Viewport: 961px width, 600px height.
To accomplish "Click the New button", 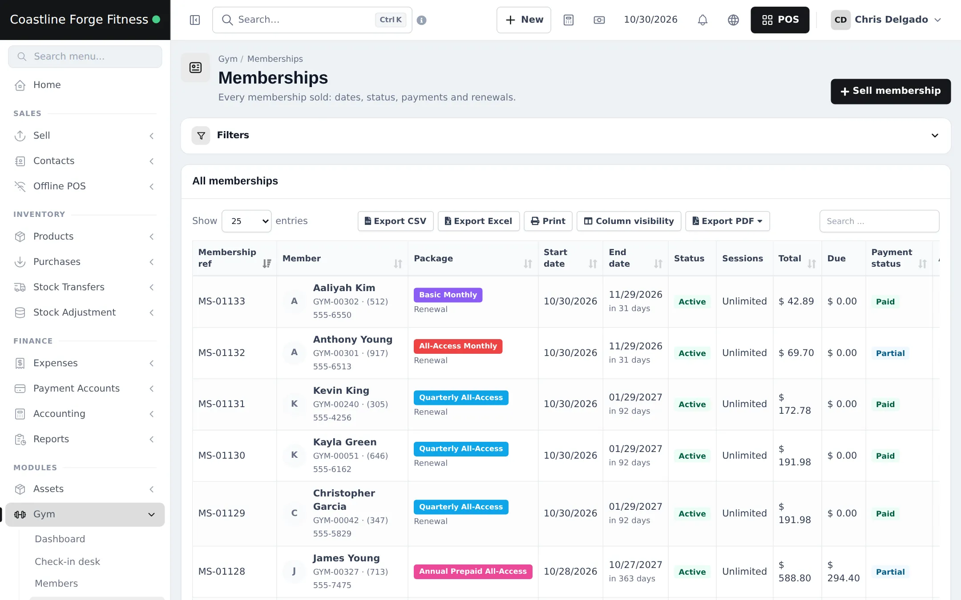I will [x=524, y=20].
